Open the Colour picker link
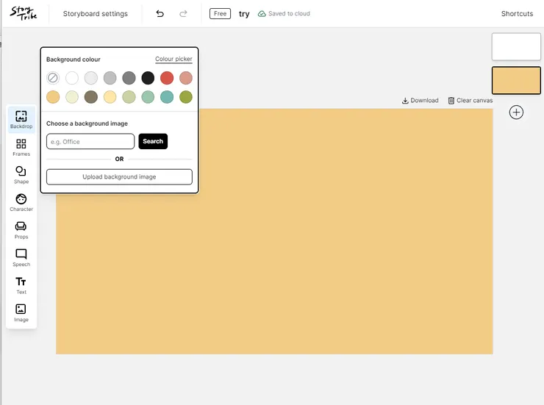The image size is (544, 405). point(173,59)
